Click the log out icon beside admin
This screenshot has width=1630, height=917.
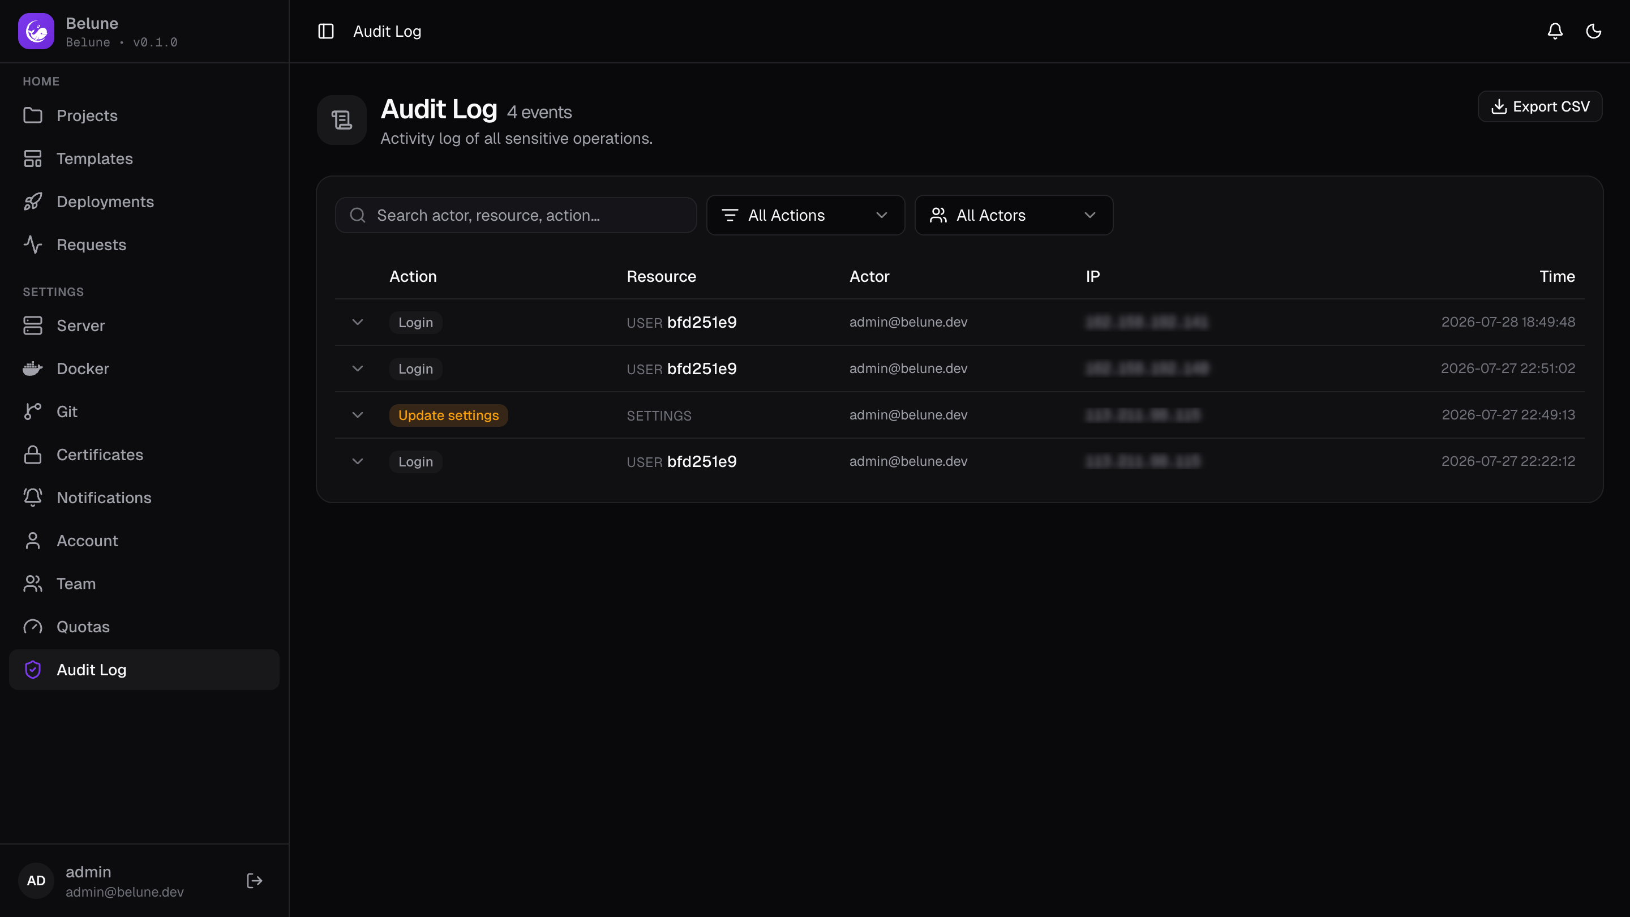[x=254, y=880]
